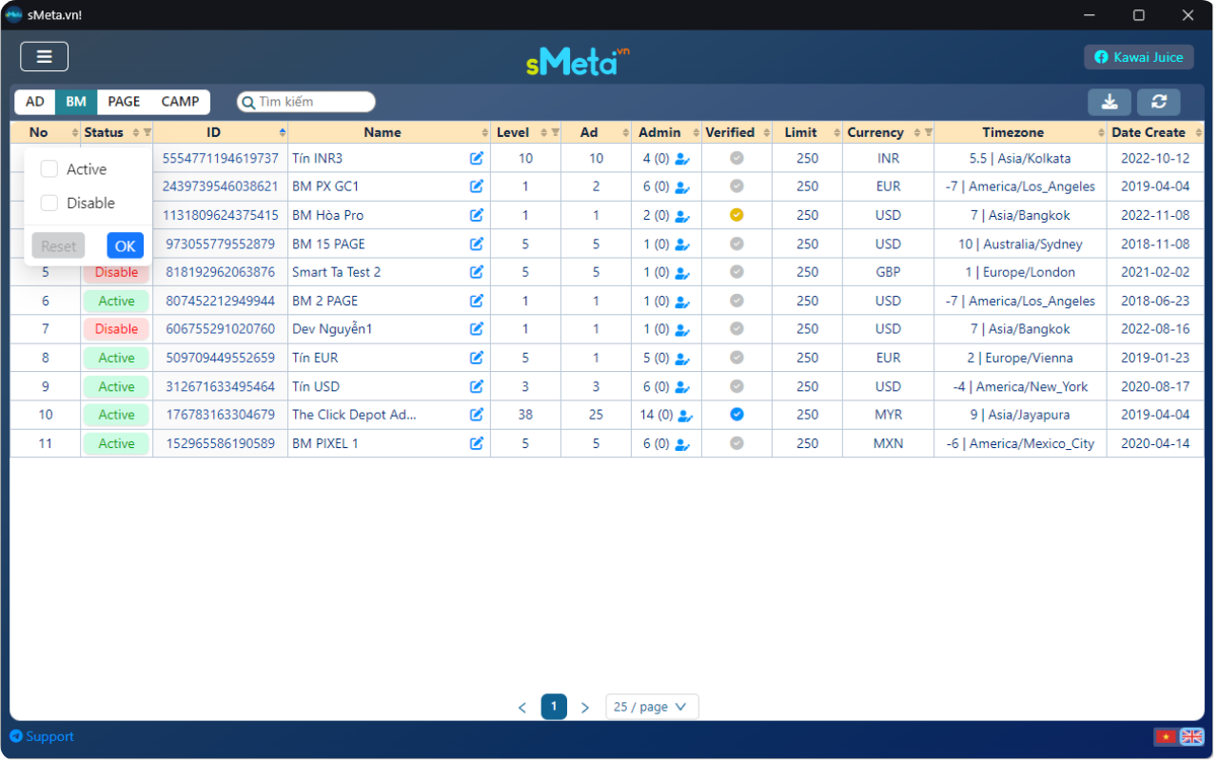
Task: Check the Disable filter checkbox
Action: tap(49, 203)
